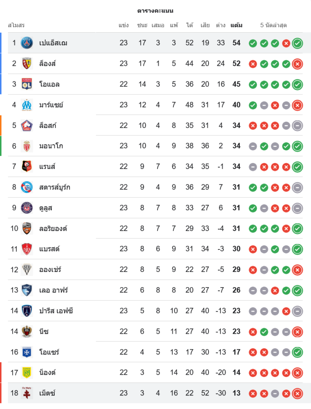Select the 5 นัดล่าสุด column header
The height and width of the screenshot is (409, 311).
(273, 25)
